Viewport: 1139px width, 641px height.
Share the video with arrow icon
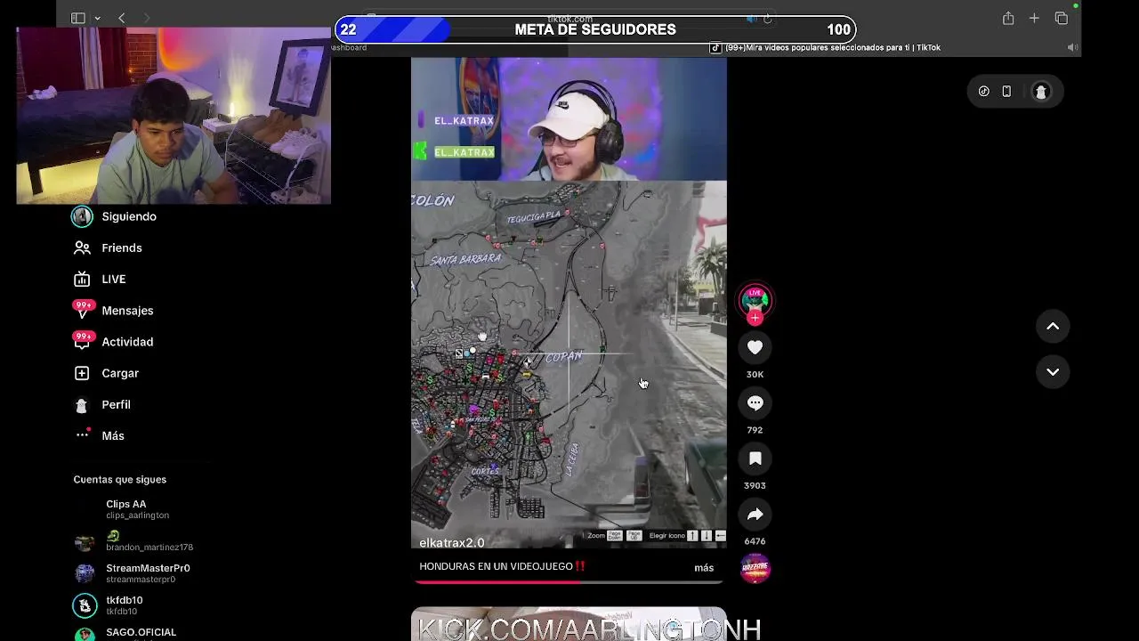tap(755, 515)
